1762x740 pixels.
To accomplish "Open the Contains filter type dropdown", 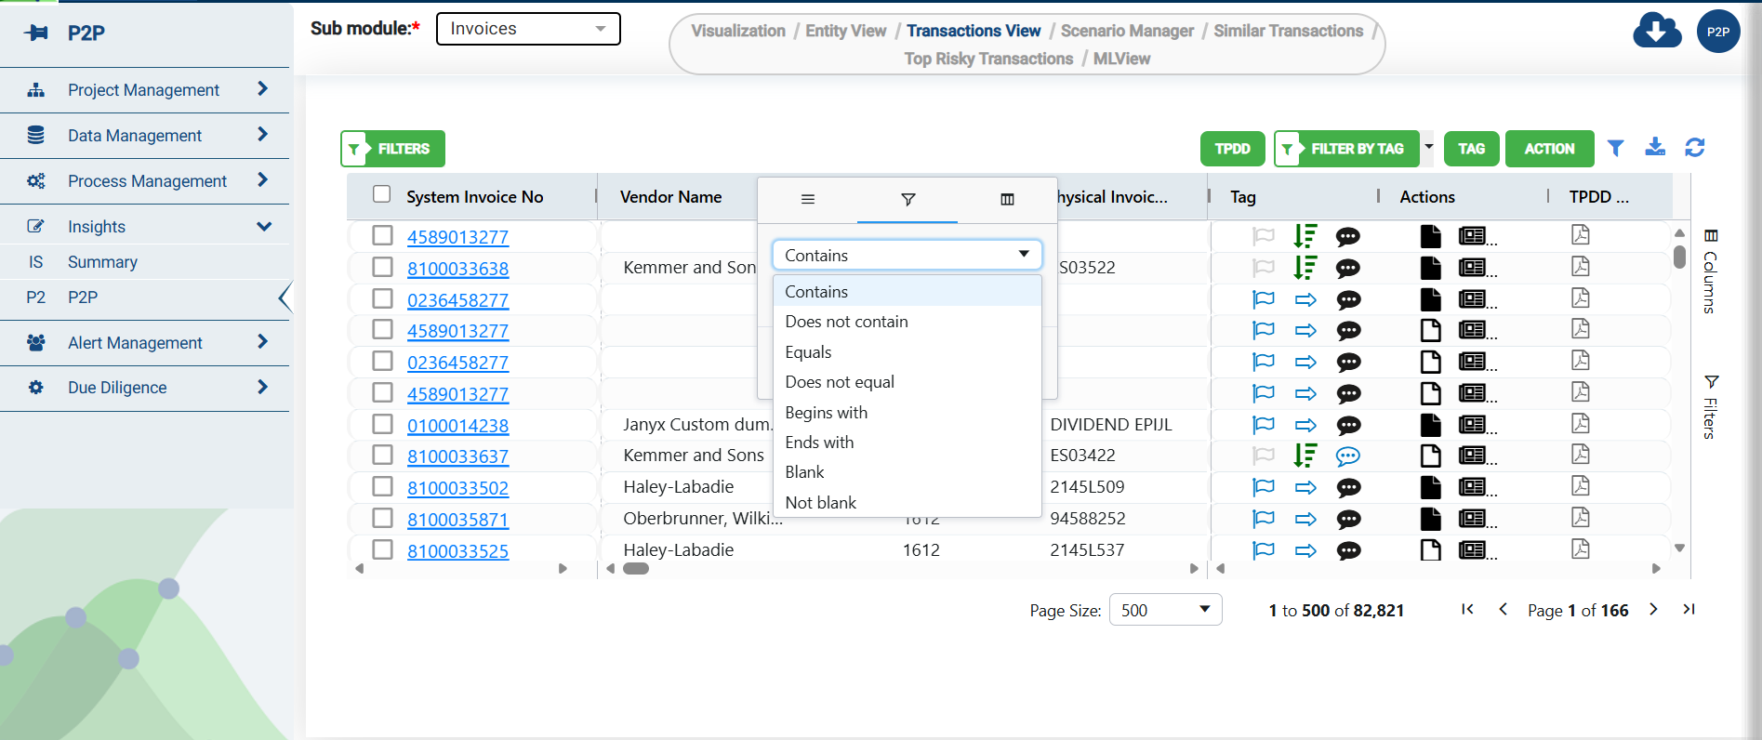I will 907,255.
